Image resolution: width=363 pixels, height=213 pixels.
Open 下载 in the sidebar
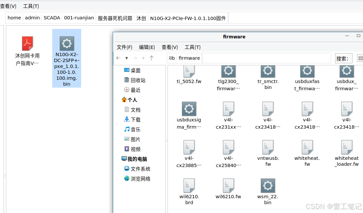click(132, 119)
